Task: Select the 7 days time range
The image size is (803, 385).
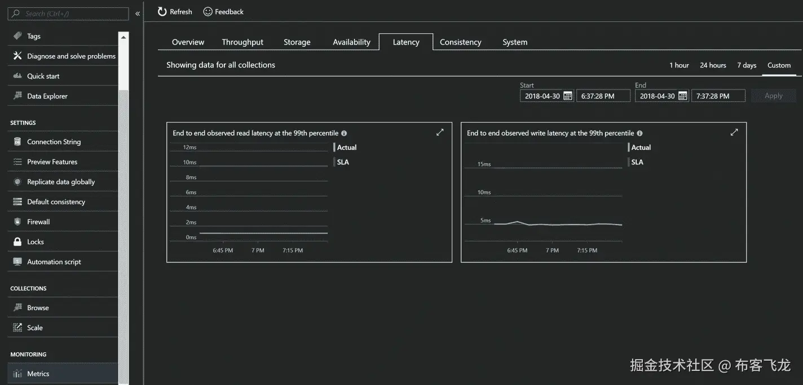Action: click(x=747, y=65)
